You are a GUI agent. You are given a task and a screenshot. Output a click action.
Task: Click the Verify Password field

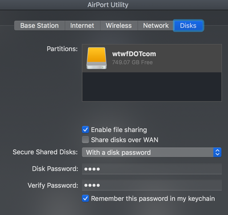coord(152,185)
